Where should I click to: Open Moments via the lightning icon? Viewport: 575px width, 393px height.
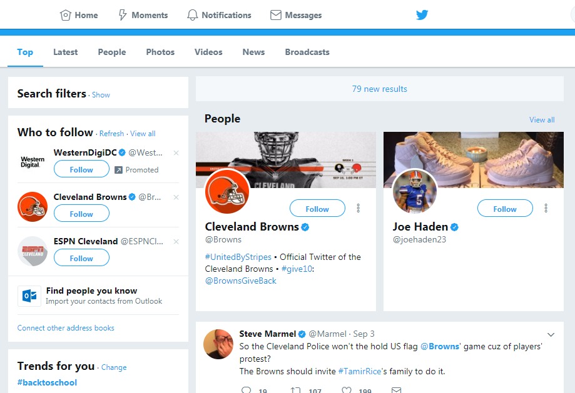(123, 15)
